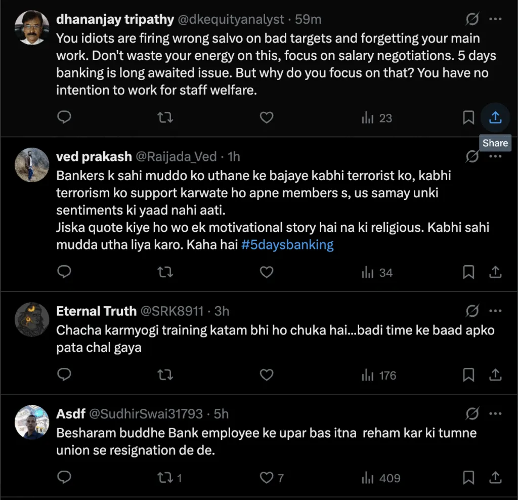
Task: Share Eternal Truth's tweet
Action: 495,375
